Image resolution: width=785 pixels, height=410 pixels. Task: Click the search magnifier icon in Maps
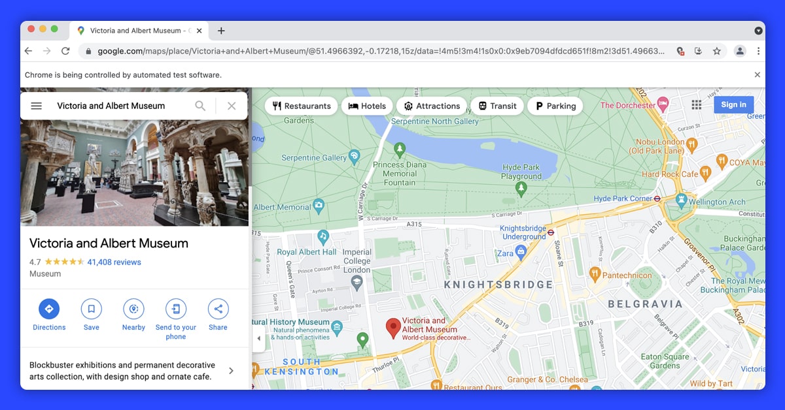point(200,106)
